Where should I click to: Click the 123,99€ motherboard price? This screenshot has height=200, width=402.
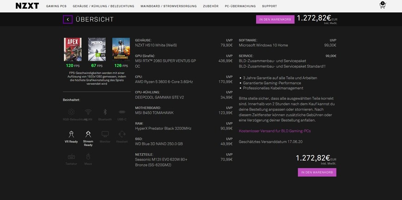(x=226, y=112)
